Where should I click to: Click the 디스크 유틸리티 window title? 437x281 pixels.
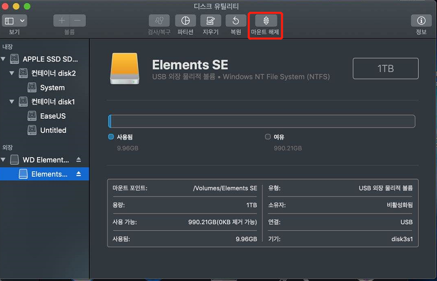[216, 6]
